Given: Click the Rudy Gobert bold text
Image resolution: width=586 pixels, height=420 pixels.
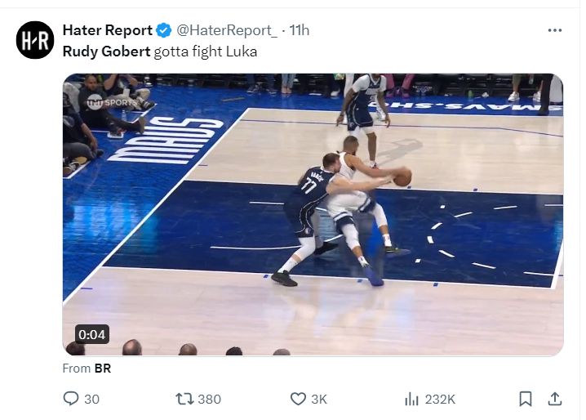Looking at the screenshot, I should click(x=106, y=51).
